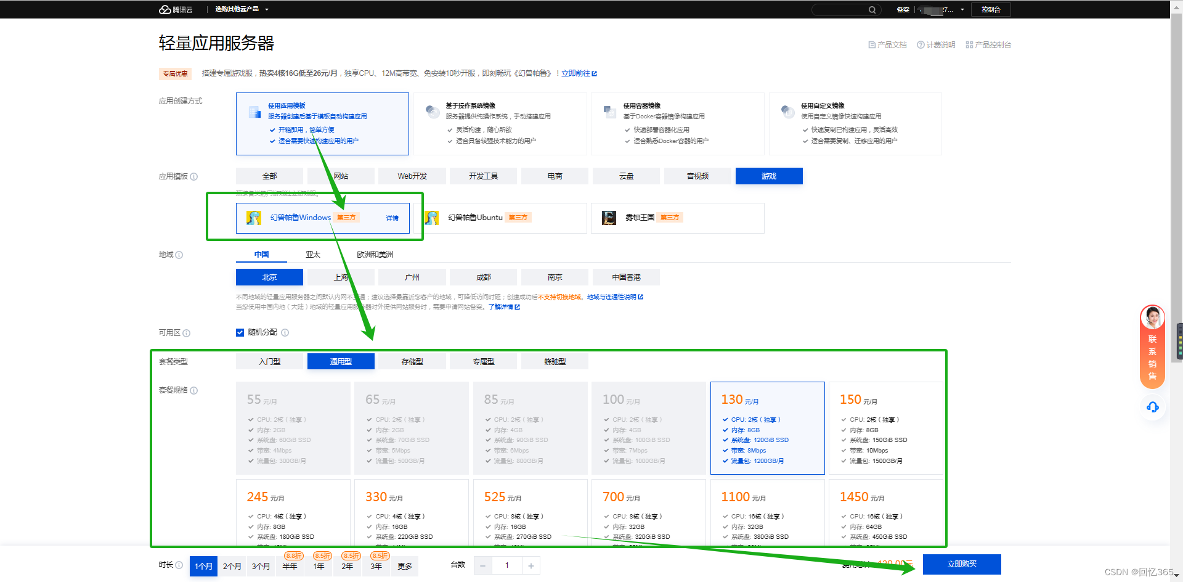
Task: Select the 入门型 package type
Action: click(x=269, y=362)
